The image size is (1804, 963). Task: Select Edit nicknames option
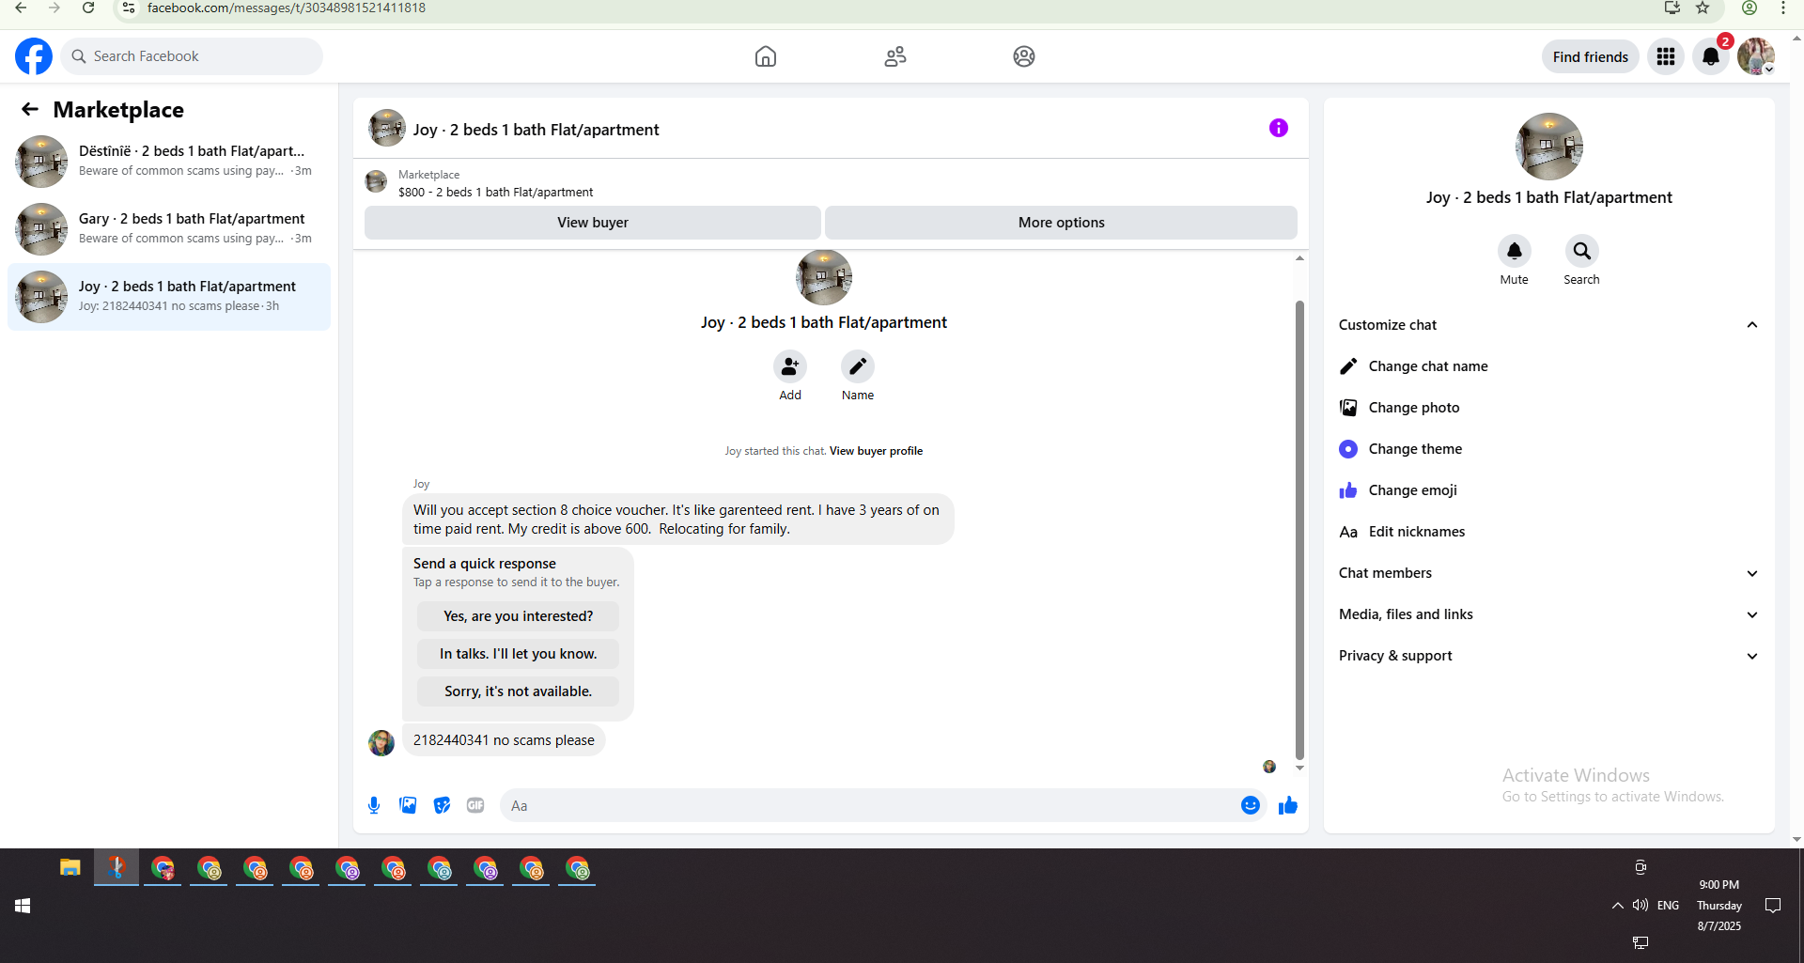1548,532
